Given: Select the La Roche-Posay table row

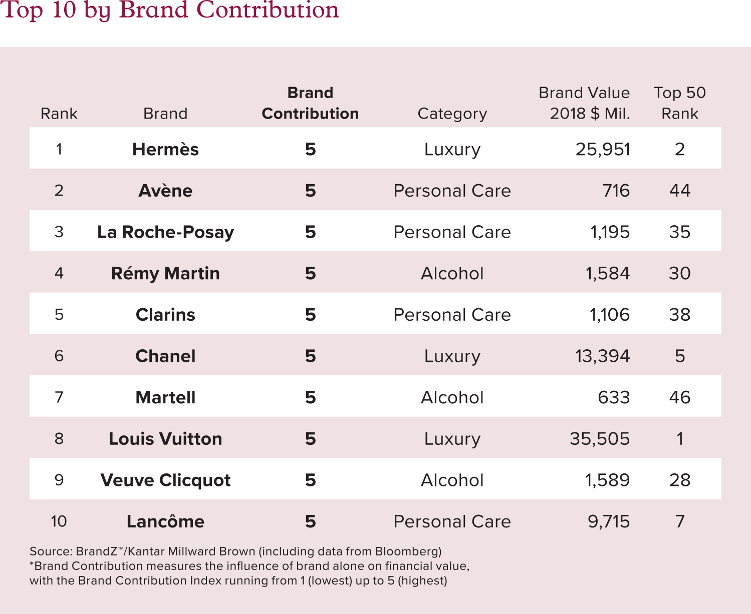Looking at the screenshot, I should (x=375, y=231).
